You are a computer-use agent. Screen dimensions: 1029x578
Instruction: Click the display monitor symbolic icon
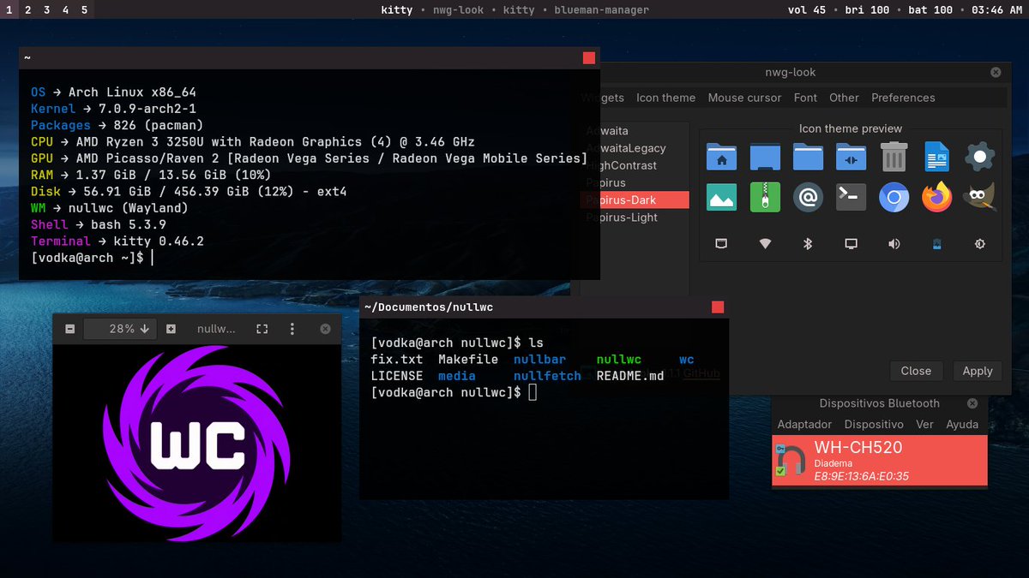[x=851, y=244]
